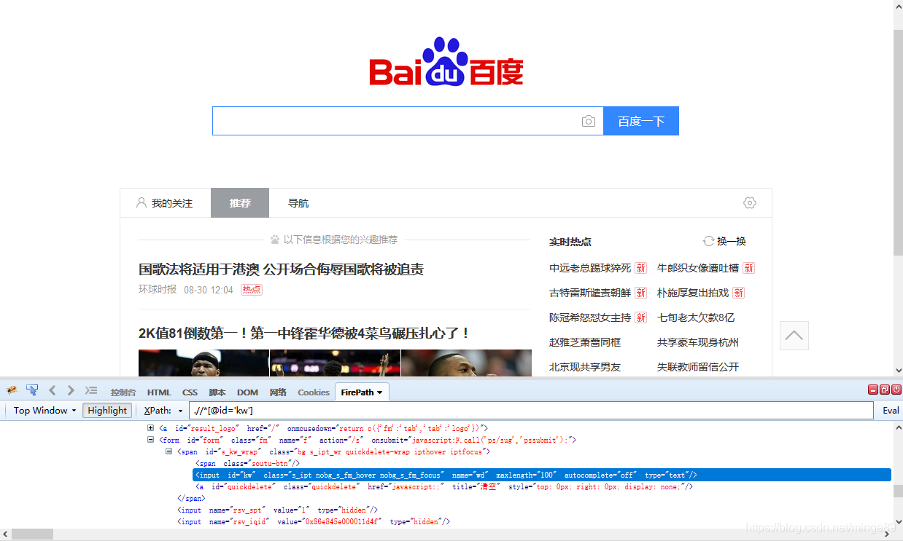Collapse the form id="form" node
Screen dimensions: 903x541
(x=151, y=440)
